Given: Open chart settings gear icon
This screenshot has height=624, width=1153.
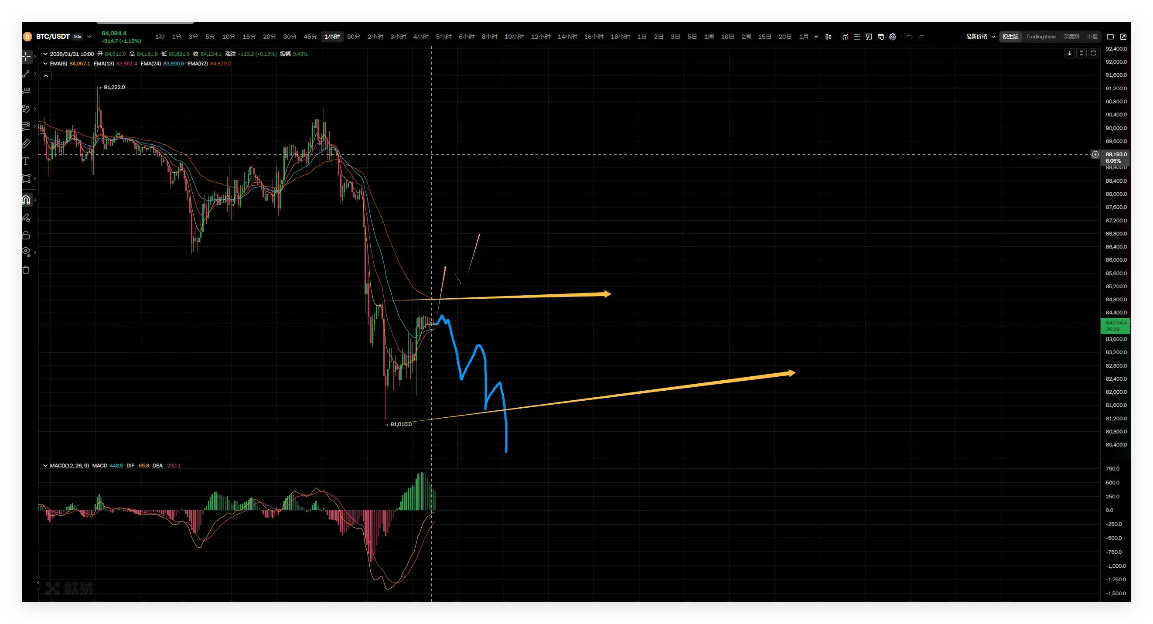Looking at the screenshot, I should click(x=893, y=37).
